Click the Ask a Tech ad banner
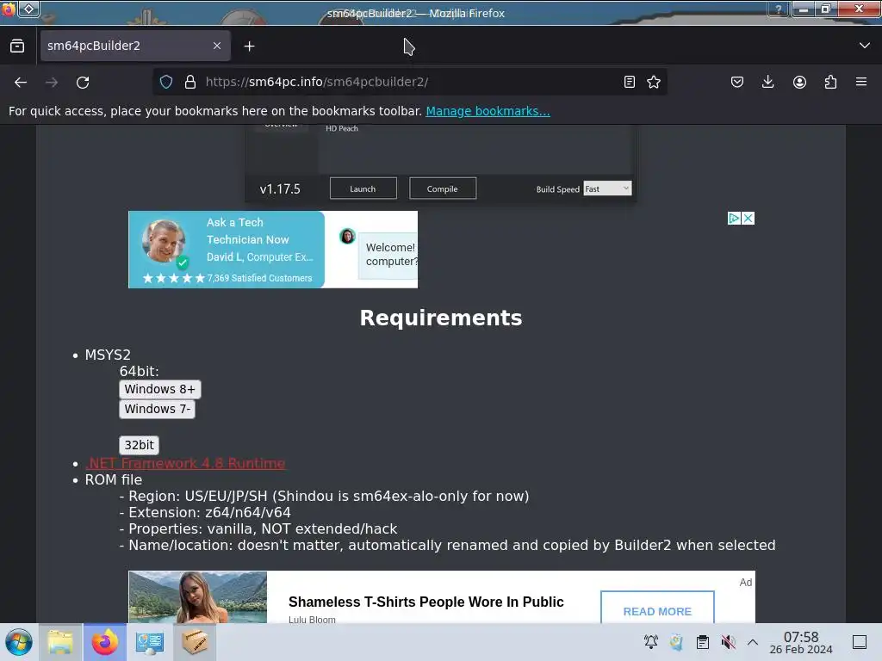 click(x=273, y=250)
